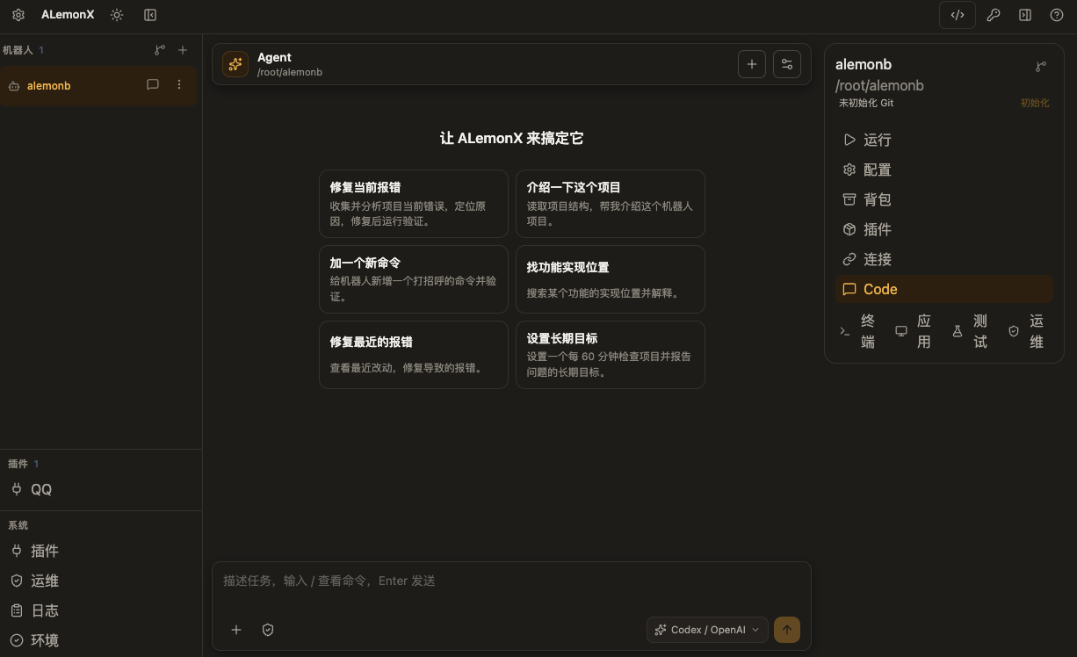Choose the 加一个新命令 suggestion card
Image resolution: width=1077 pixels, height=657 pixels.
tap(414, 279)
